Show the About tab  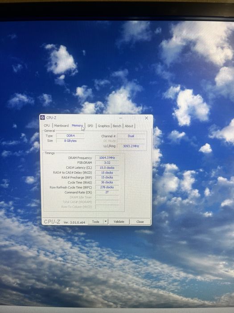(x=129, y=126)
